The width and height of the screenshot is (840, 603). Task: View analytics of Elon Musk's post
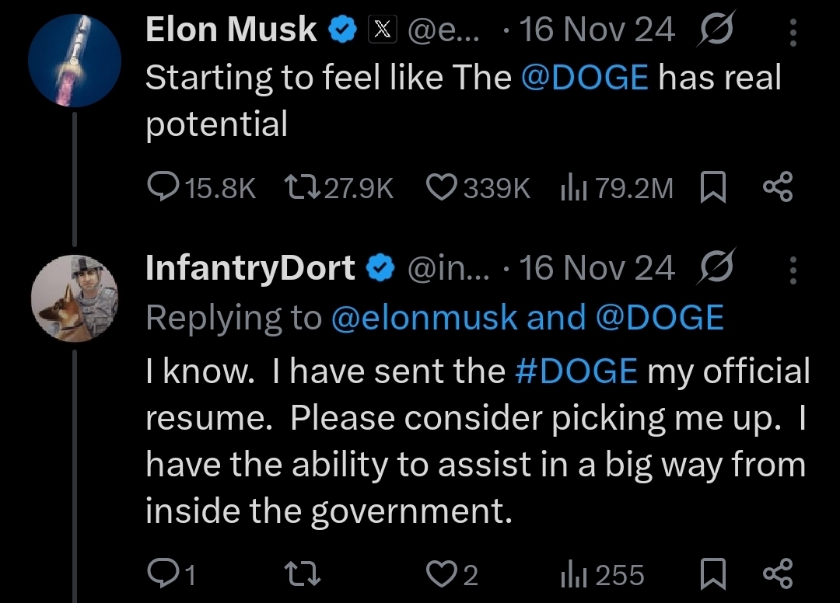click(x=572, y=187)
